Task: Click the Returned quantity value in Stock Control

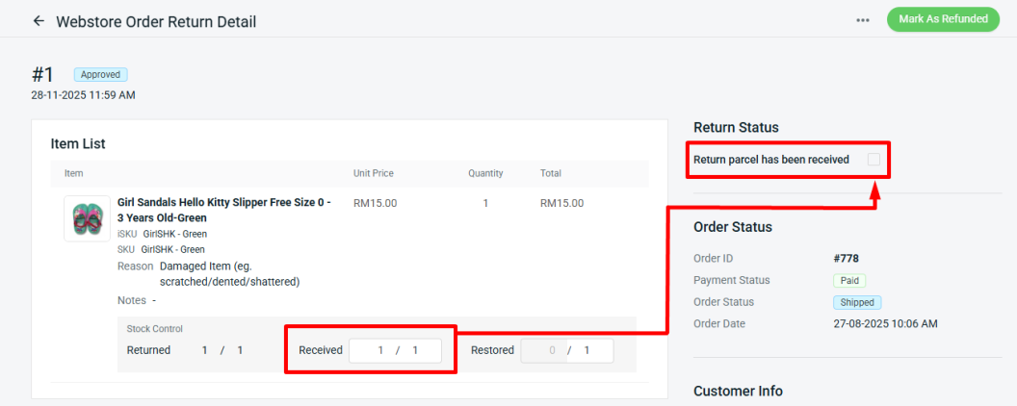Action: tap(222, 350)
